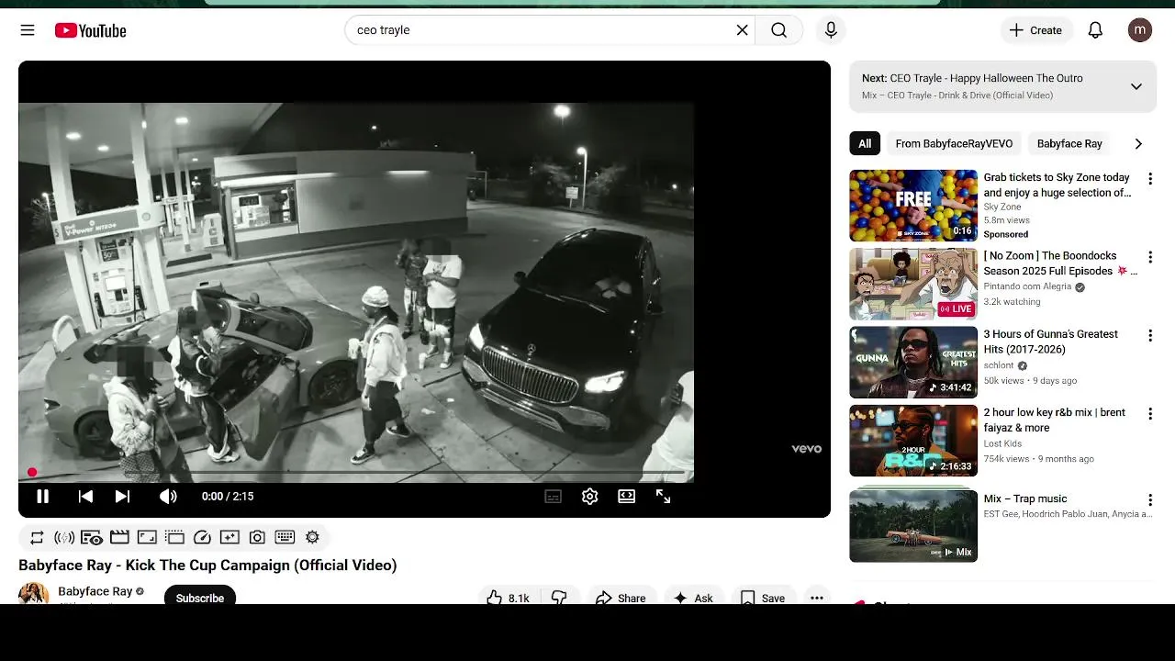Image resolution: width=1175 pixels, height=661 pixels.
Task: Open 2 hour low key r&b mix title
Action: click(x=1055, y=420)
